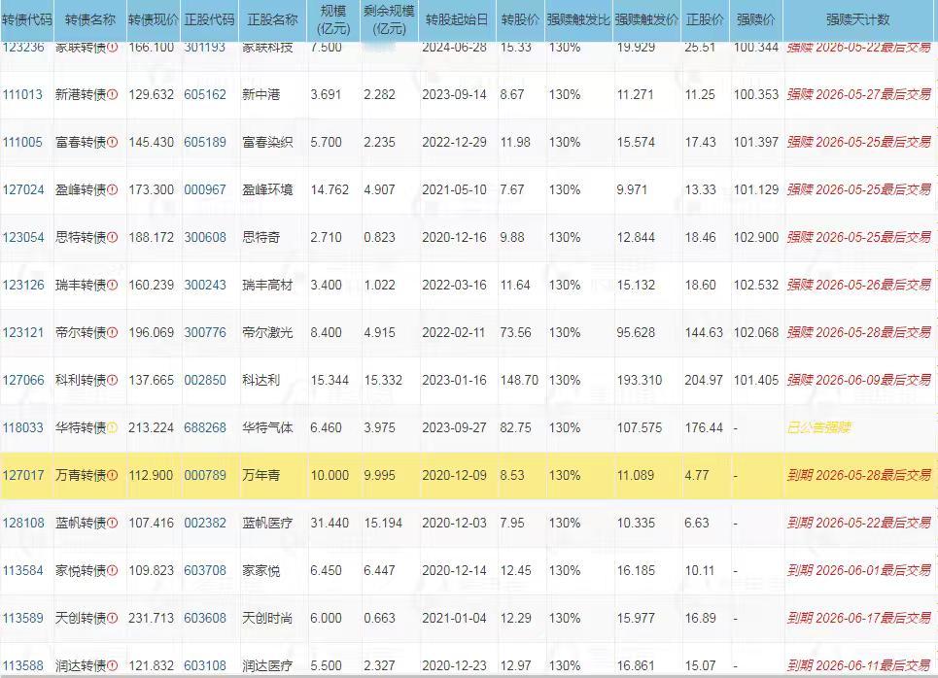The height and width of the screenshot is (678, 938).
Task: Click the alert icon beside 科利转债
Action: (113, 380)
